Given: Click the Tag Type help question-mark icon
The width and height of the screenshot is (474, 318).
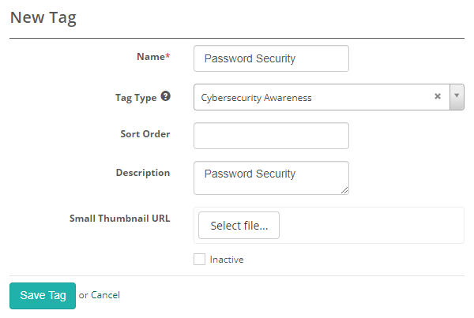Looking at the screenshot, I should tap(165, 97).
